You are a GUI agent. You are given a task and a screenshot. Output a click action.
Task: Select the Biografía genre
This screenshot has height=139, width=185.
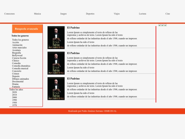(16, 53)
